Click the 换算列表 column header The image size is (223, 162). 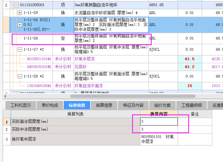(75, 114)
